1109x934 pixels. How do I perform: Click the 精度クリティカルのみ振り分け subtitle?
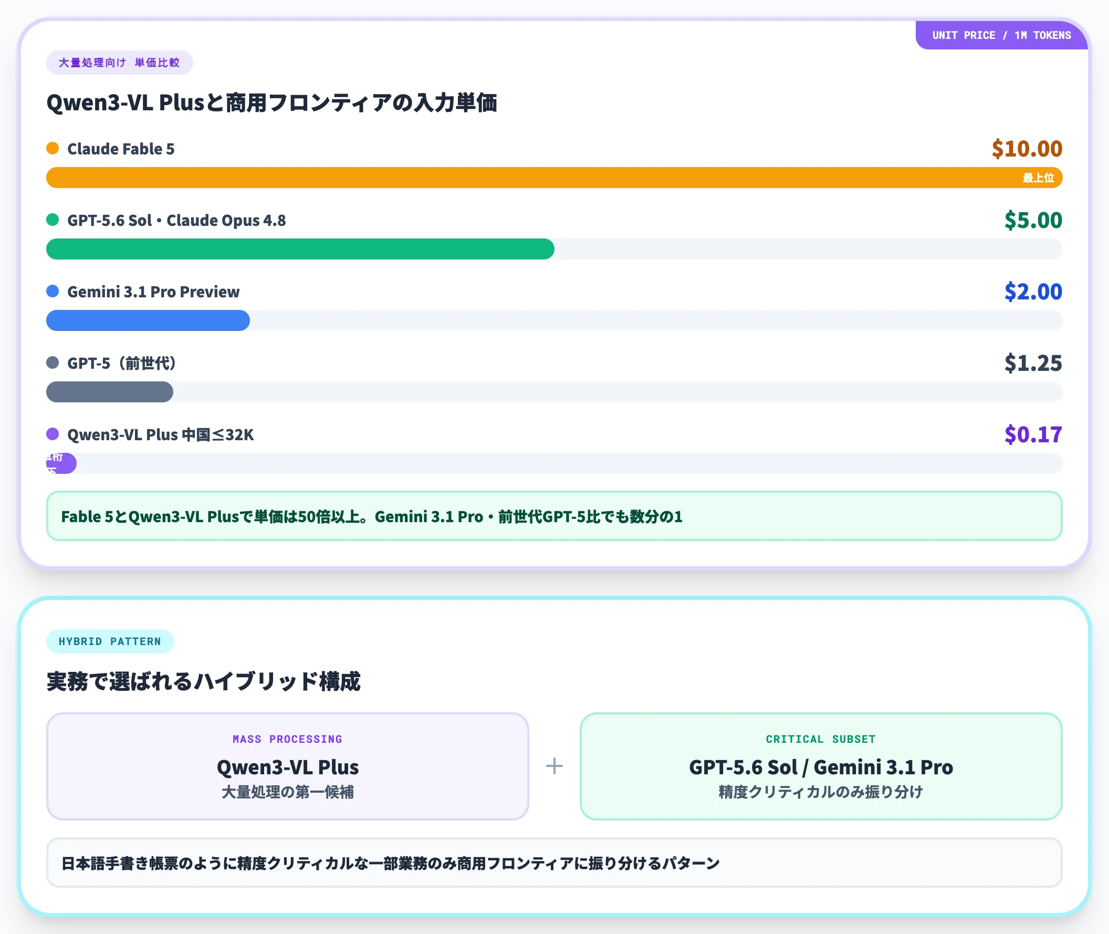pyautogui.click(x=821, y=792)
